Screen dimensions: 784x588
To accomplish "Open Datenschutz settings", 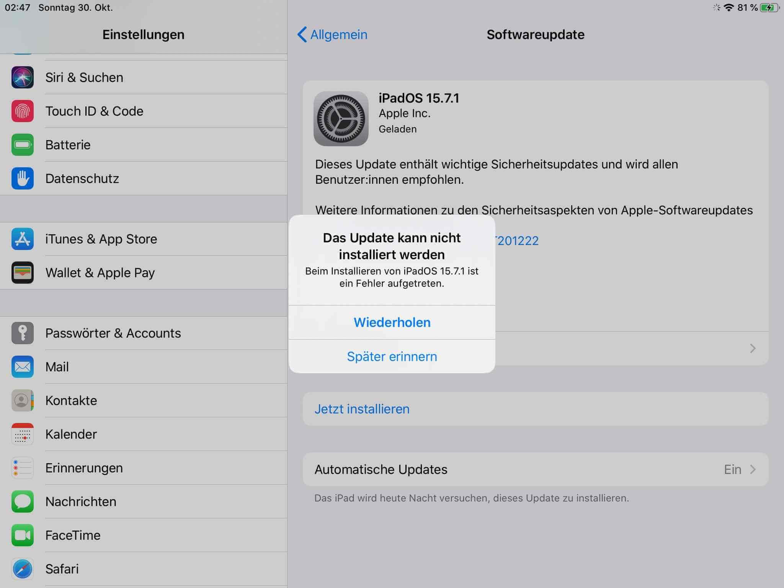I will tap(144, 178).
